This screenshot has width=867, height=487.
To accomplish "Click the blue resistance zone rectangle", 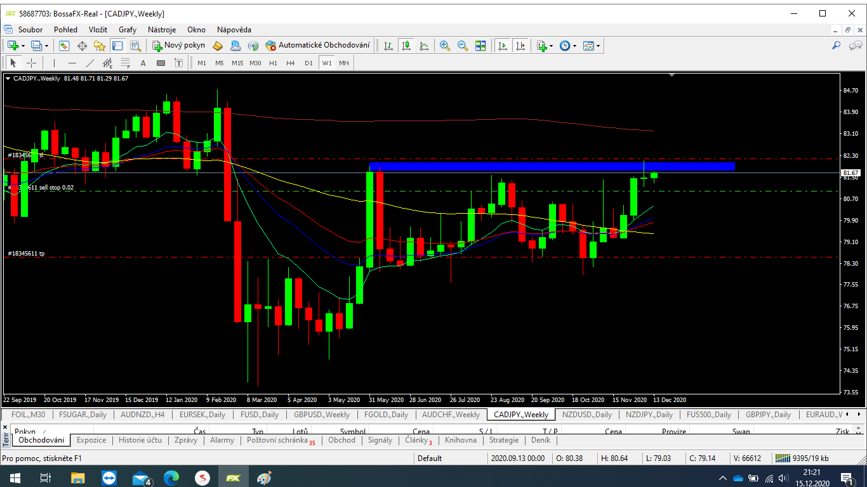I will point(552,166).
